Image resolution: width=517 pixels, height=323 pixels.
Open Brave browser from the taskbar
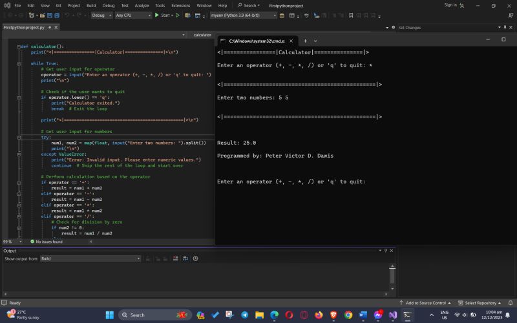333,315
